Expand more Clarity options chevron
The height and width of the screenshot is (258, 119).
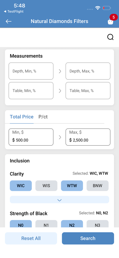[59, 200]
